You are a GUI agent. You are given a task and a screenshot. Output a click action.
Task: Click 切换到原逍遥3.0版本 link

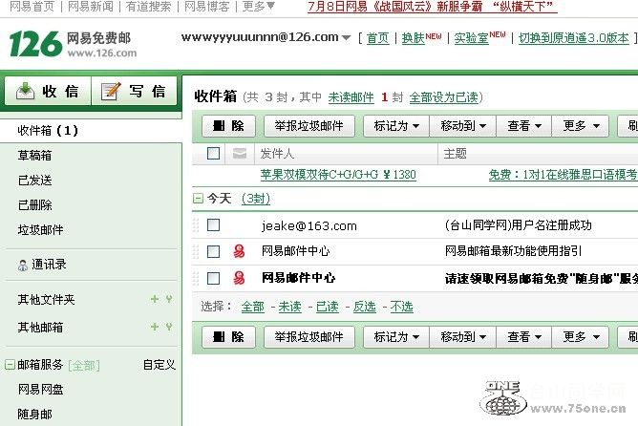coord(574,38)
